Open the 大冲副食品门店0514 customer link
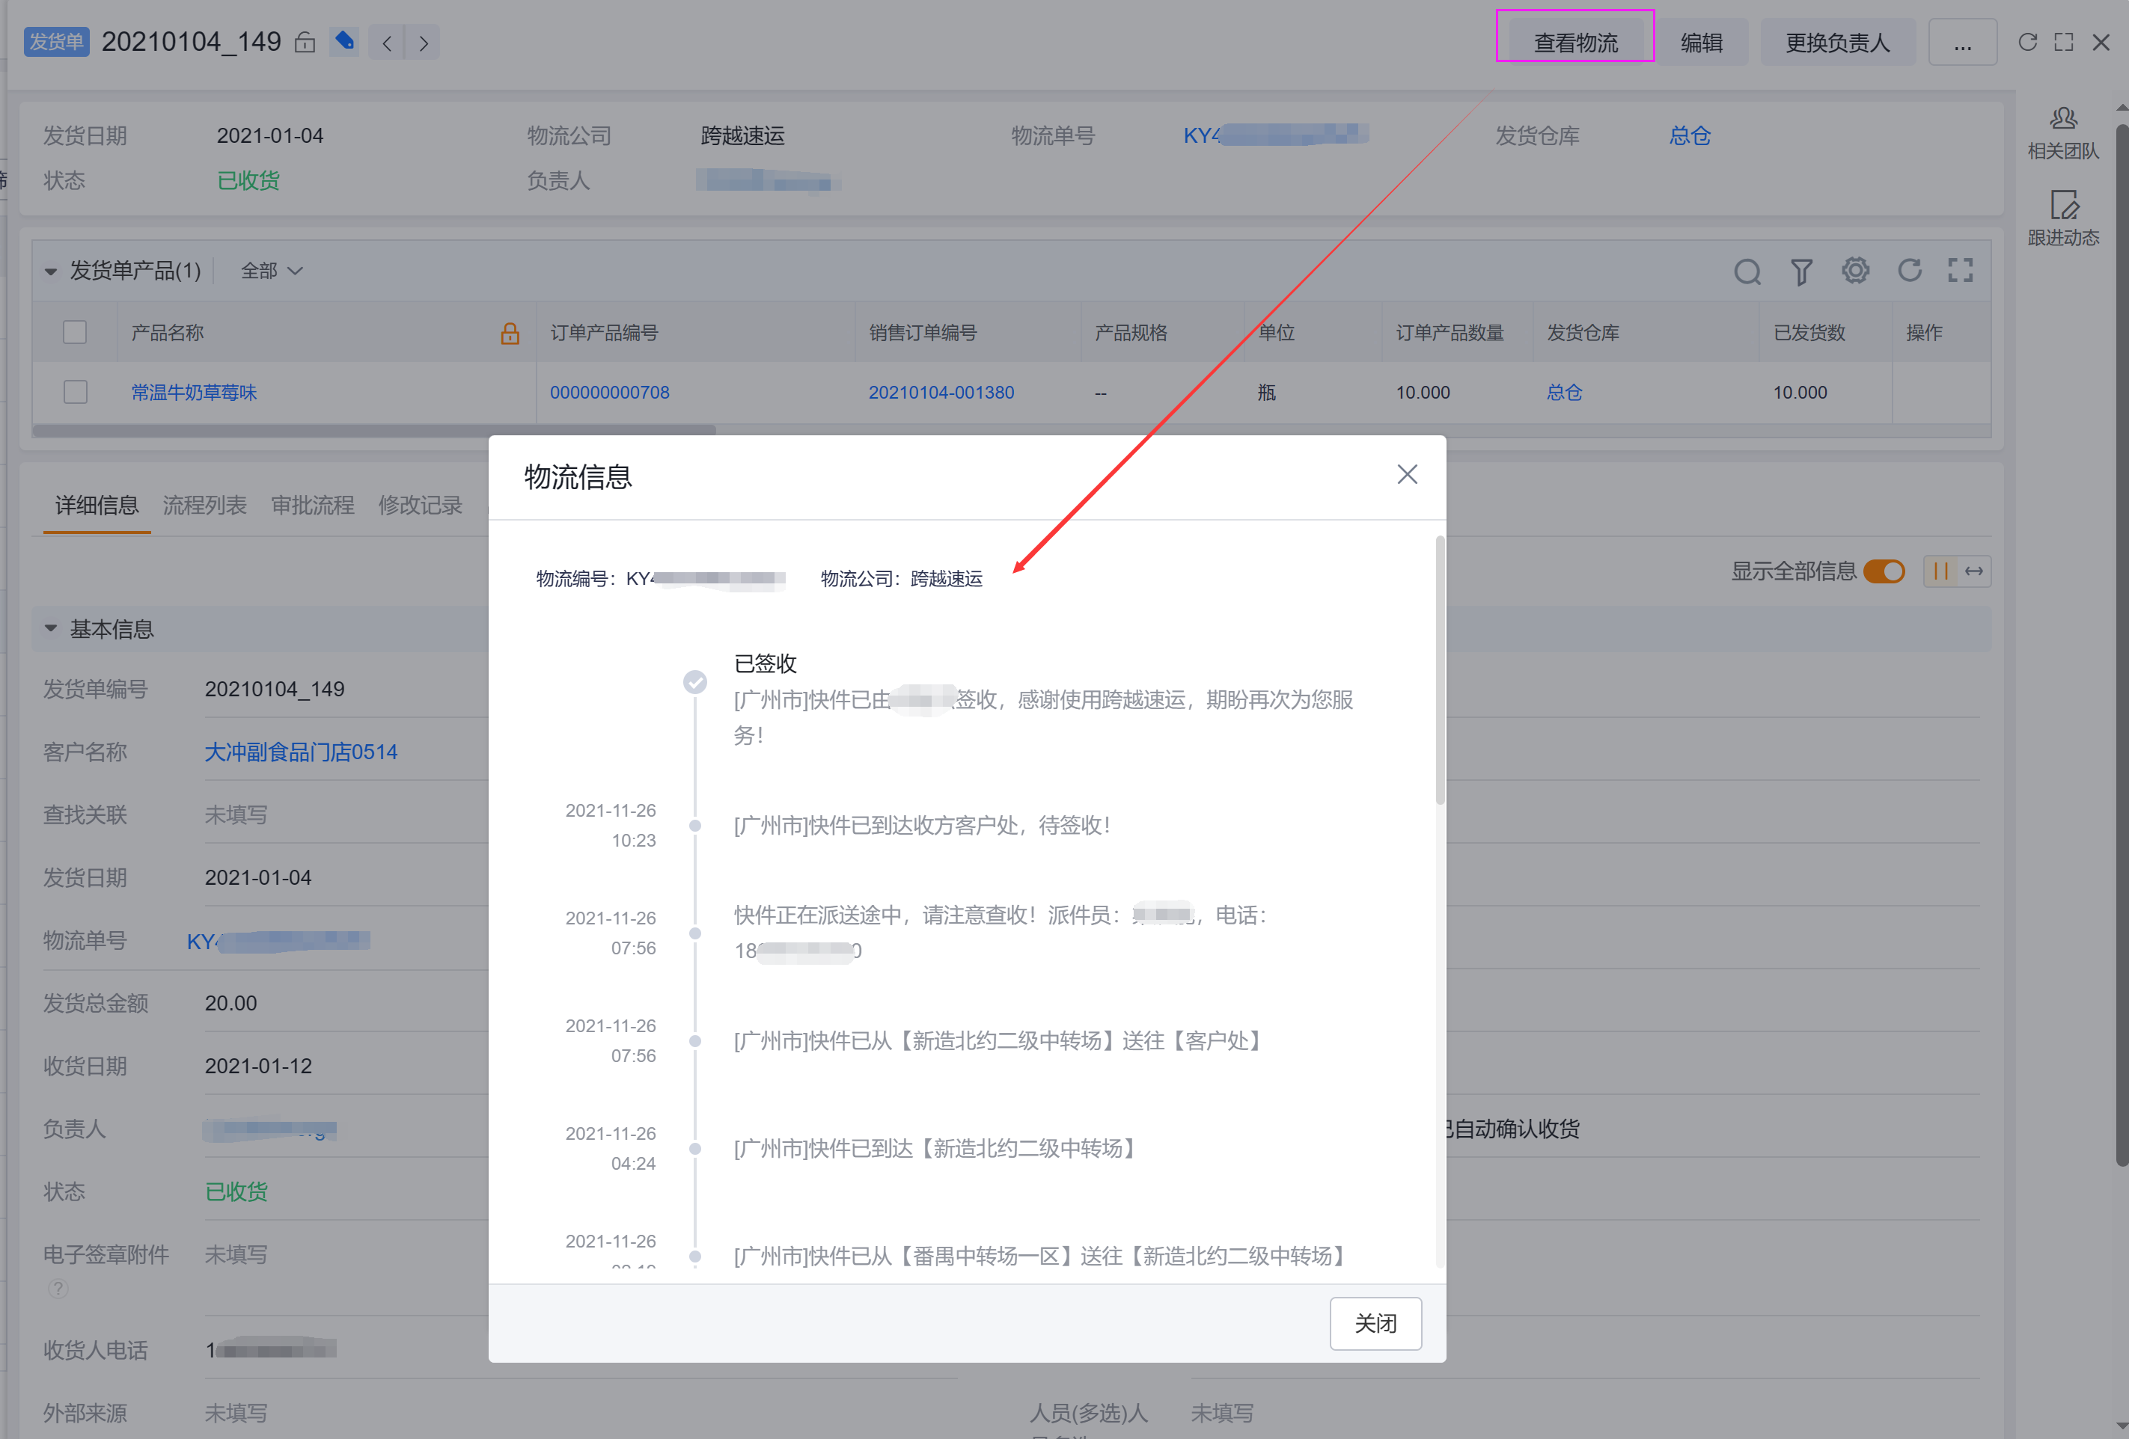The width and height of the screenshot is (2129, 1439). pos(301,752)
